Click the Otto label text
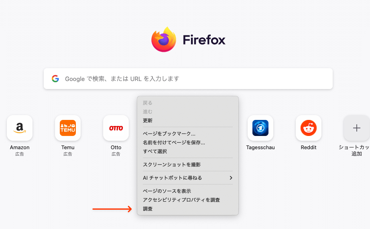The height and width of the screenshot is (229, 370). 116,148
